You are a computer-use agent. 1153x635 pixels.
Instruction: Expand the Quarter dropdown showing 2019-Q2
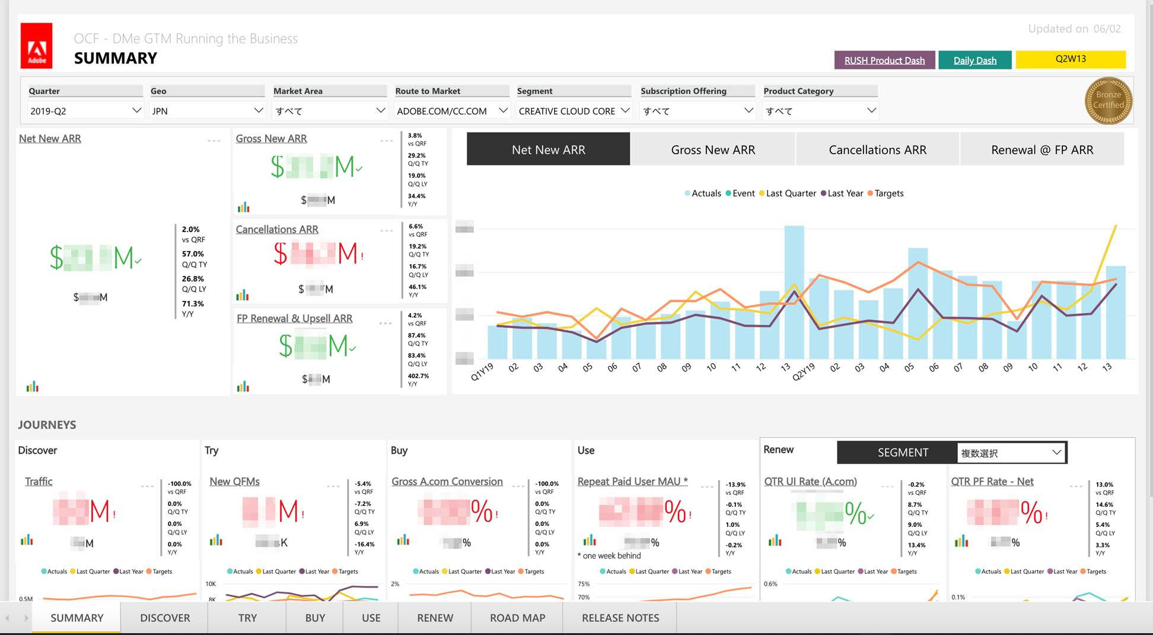point(85,111)
